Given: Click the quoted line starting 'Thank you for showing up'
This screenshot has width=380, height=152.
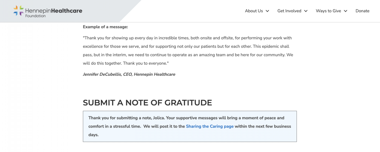Looking at the screenshot, I should click(x=187, y=38).
